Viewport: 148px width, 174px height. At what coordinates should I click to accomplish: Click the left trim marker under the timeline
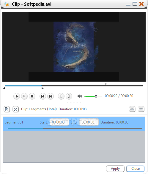[4, 88]
